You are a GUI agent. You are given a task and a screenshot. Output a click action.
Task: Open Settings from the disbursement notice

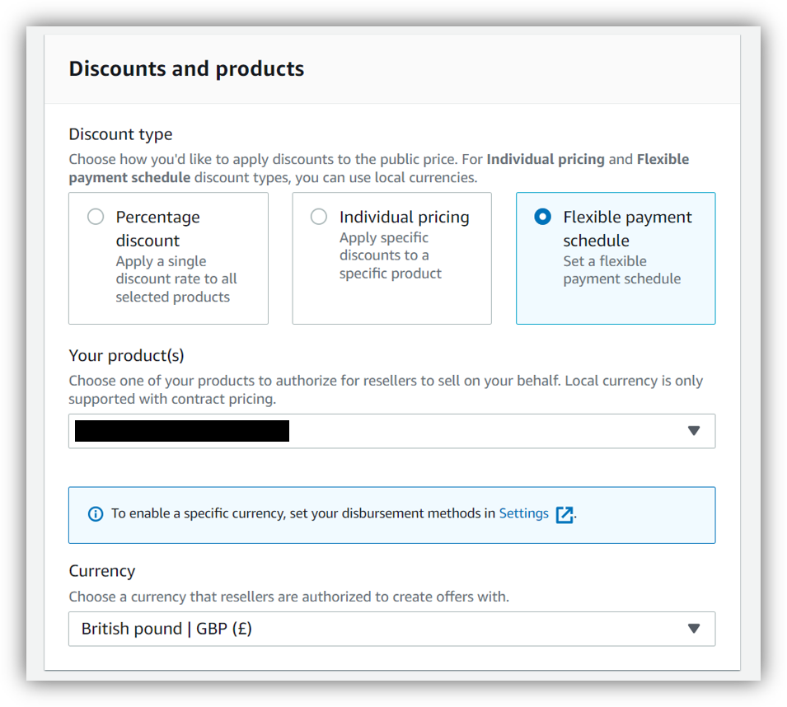coord(524,513)
